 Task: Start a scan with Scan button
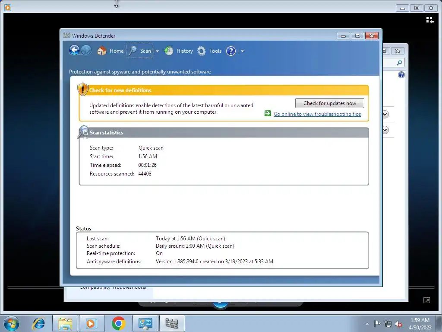[139, 51]
